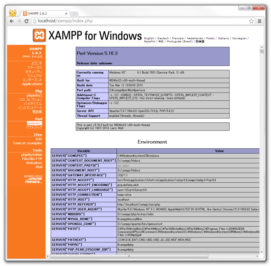Open the Chrome hamburger menu

coord(259,21)
